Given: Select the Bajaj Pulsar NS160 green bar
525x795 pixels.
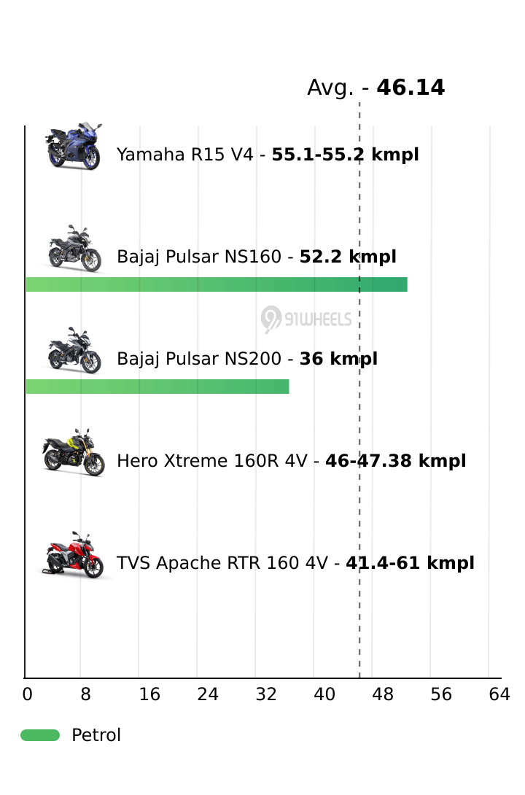Looking at the screenshot, I should click(217, 284).
